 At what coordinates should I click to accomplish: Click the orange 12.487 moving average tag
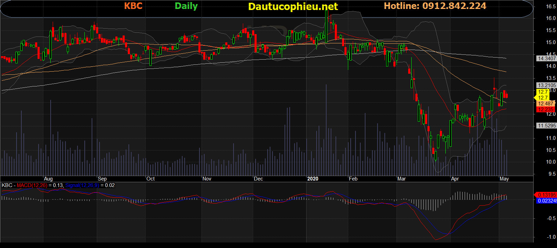545,104
